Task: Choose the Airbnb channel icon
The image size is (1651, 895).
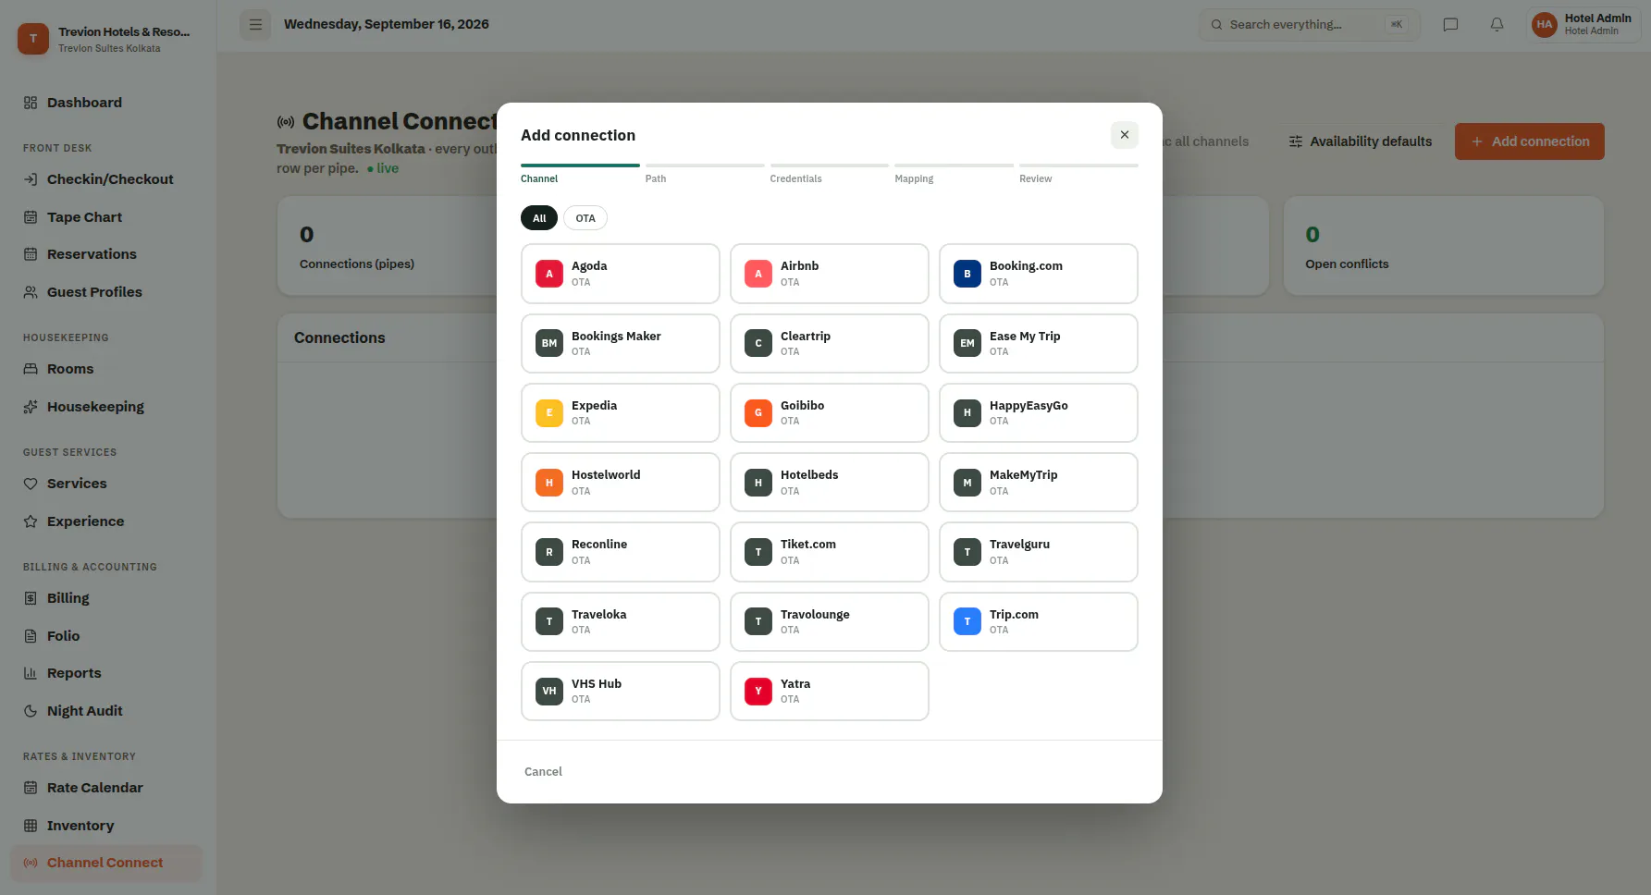Action: 758,274
